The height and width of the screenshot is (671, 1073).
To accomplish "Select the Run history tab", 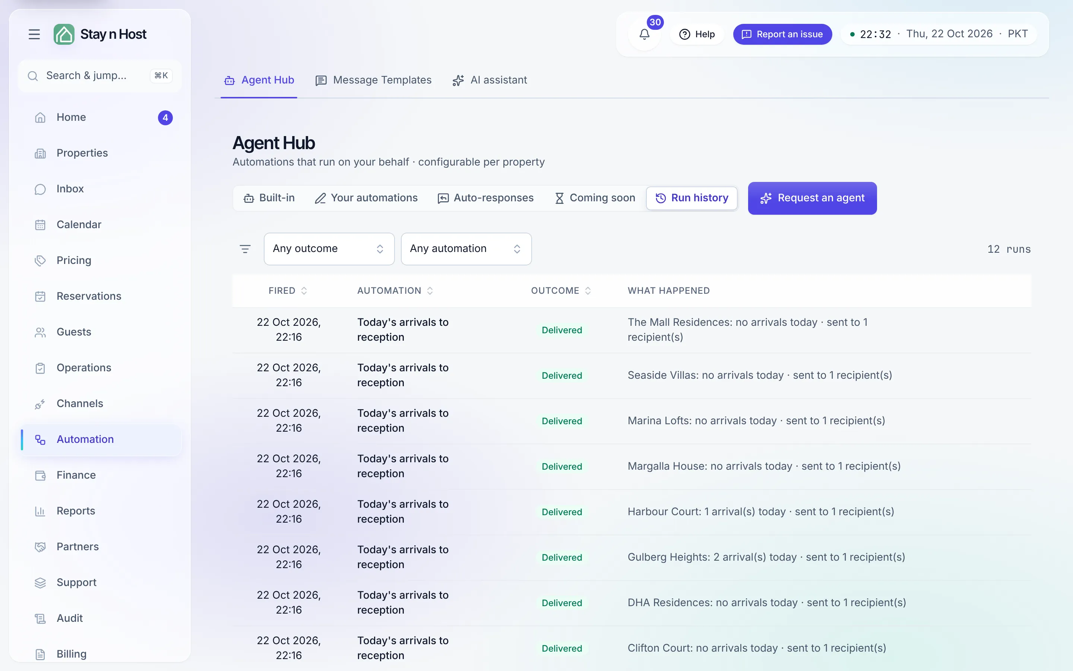I will [x=692, y=198].
